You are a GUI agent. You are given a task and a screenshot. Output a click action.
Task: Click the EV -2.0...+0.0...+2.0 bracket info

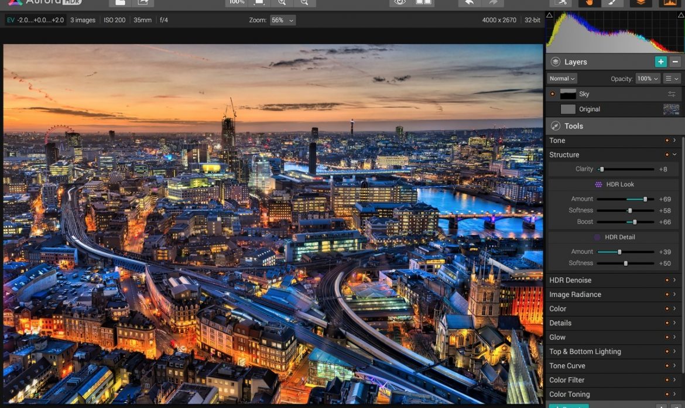pos(35,20)
